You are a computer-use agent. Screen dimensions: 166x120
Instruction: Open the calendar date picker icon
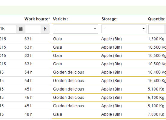(x=21, y=29)
